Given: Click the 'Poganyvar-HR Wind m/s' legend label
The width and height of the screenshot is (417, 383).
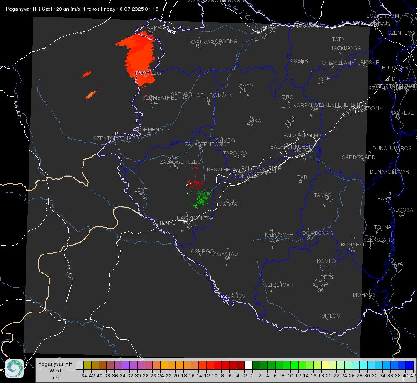Looking at the screenshot, I should point(55,370).
